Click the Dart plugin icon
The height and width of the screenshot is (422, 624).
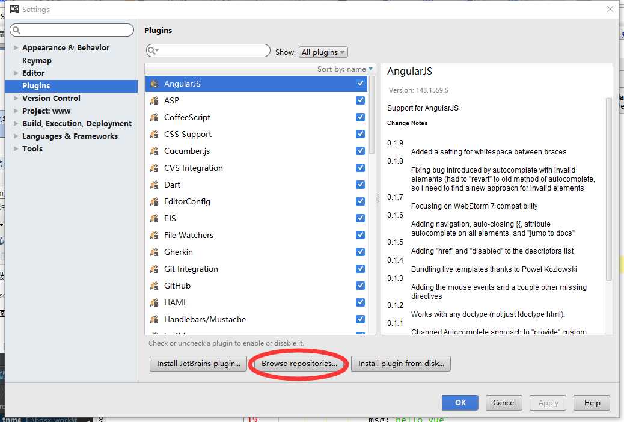[154, 185]
